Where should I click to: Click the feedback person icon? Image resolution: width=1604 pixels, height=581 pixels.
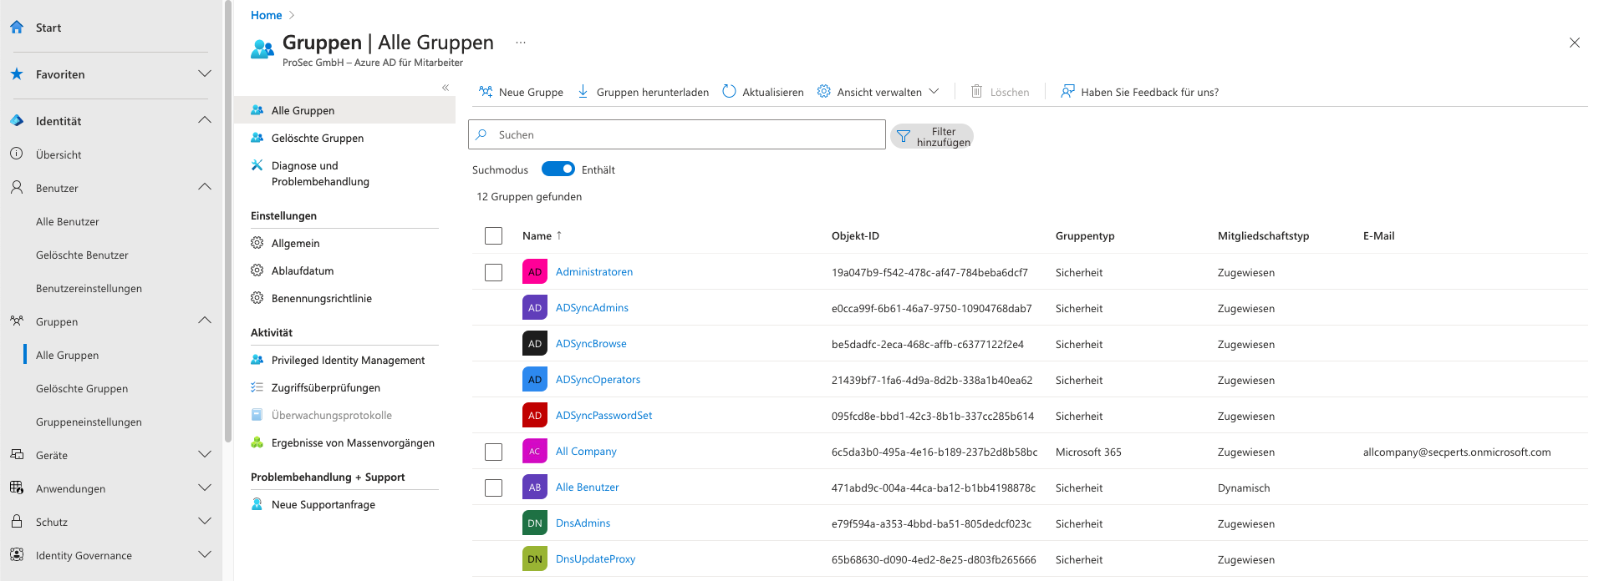pos(1067,92)
